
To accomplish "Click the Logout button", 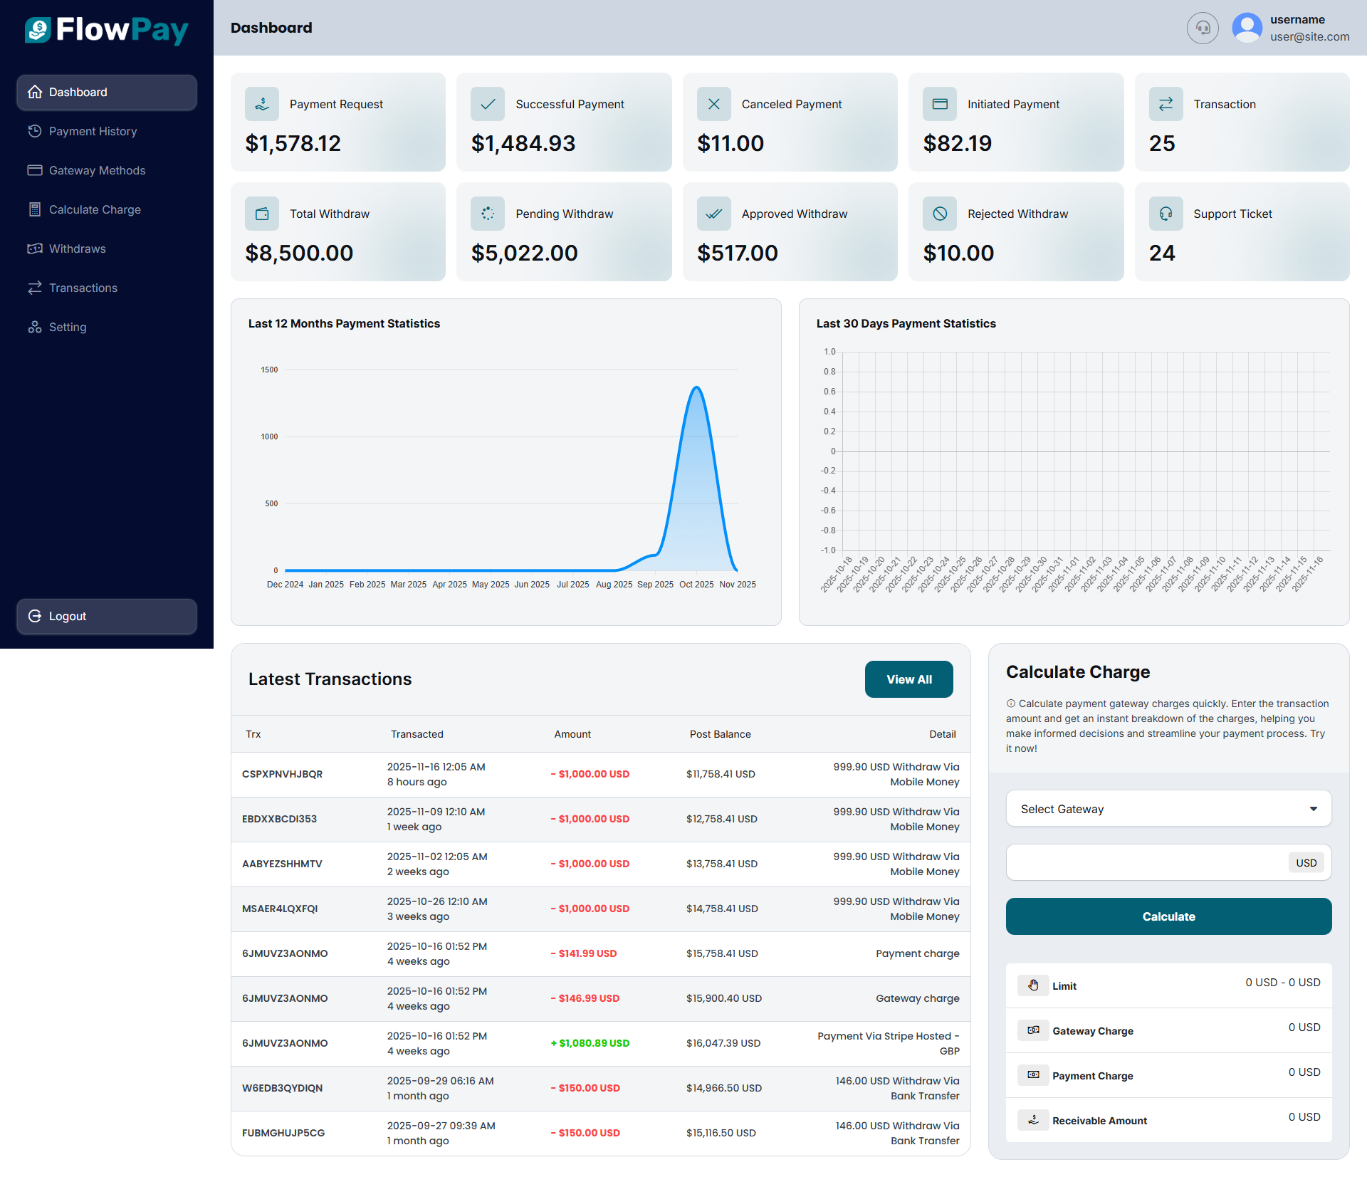I will (107, 616).
